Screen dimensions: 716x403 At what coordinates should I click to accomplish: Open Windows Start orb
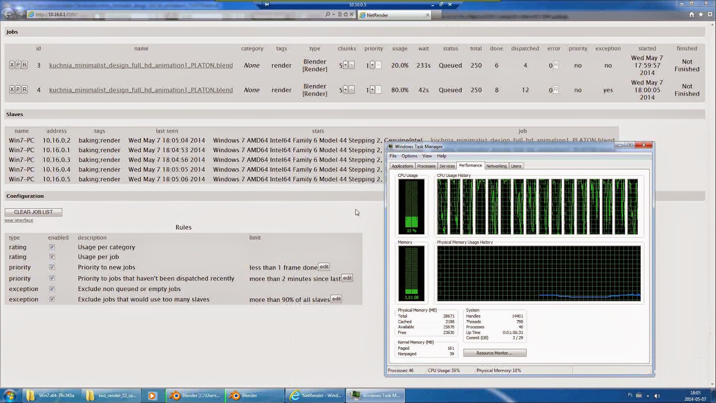(10, 395)
